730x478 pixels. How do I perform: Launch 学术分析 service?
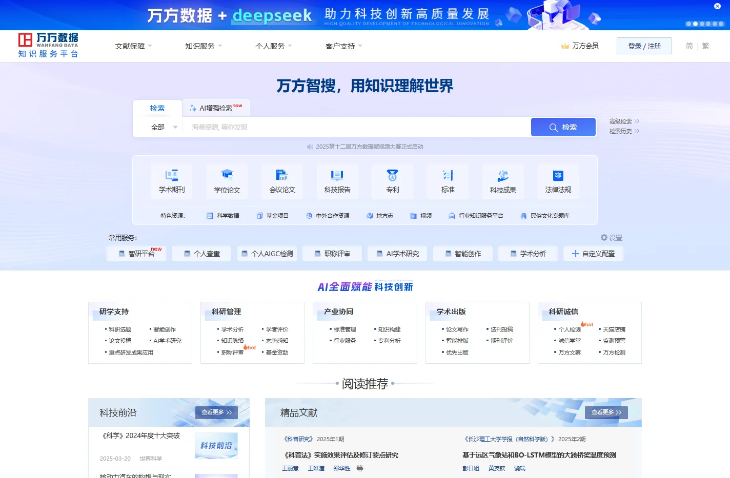(528, 254)
